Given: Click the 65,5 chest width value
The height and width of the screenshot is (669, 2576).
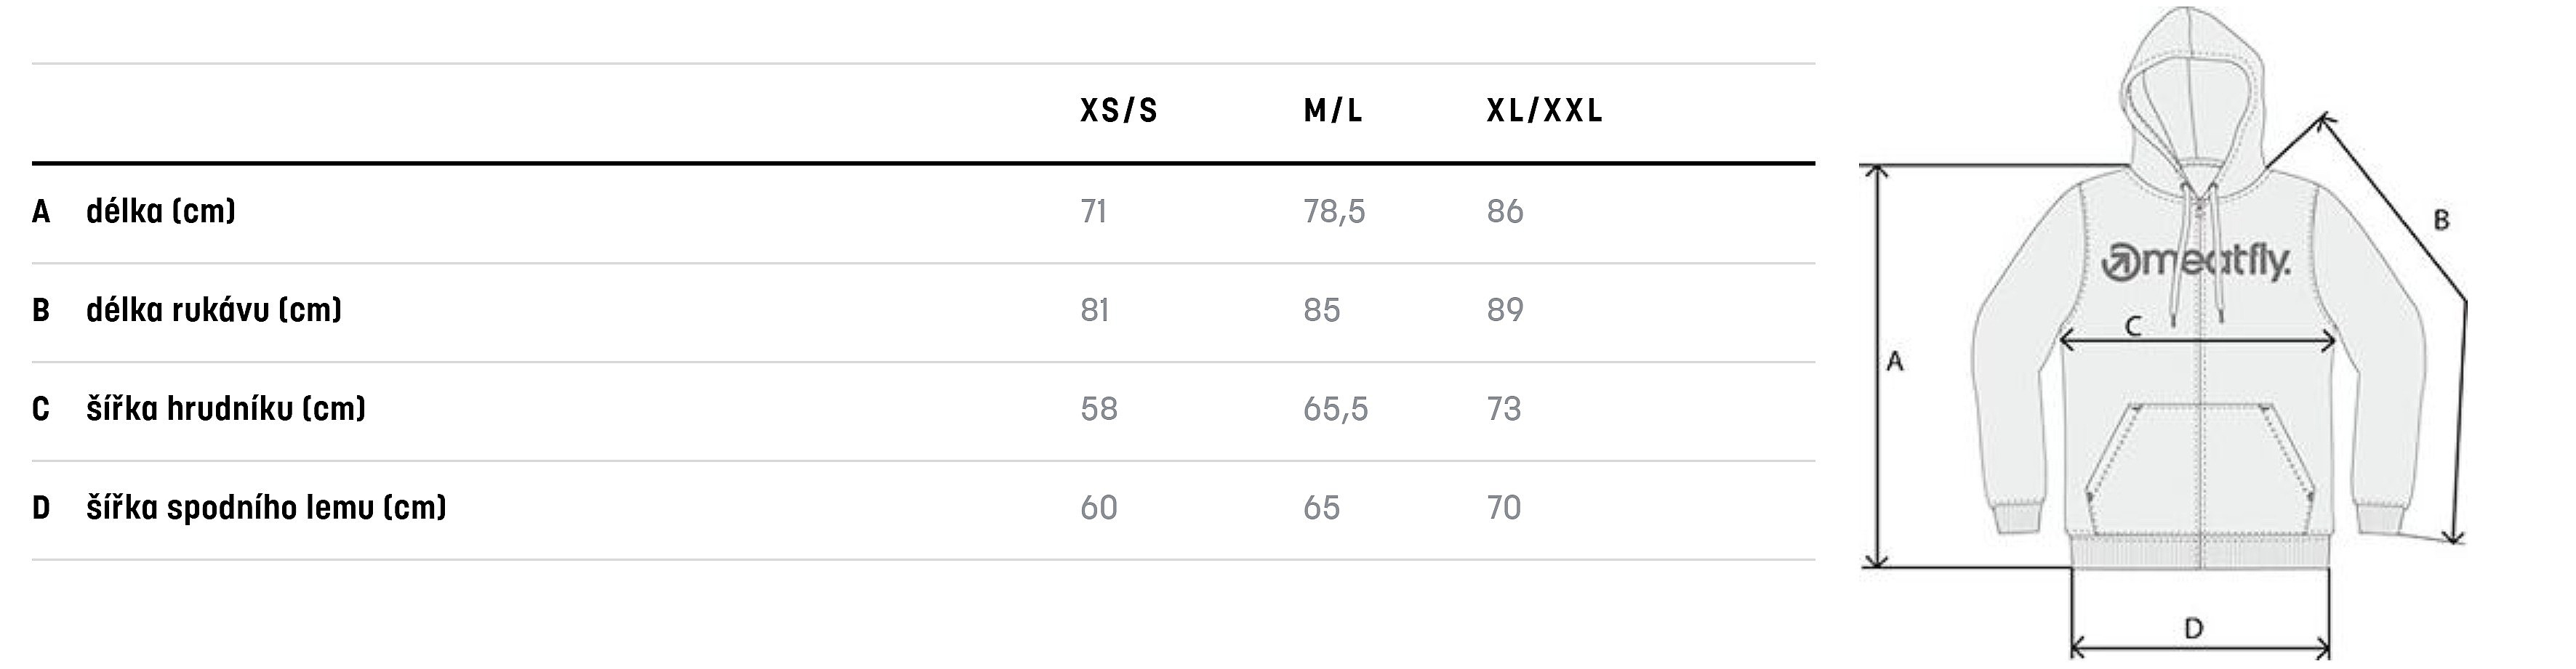Looking at the screenshot, I should [1335, 410].
